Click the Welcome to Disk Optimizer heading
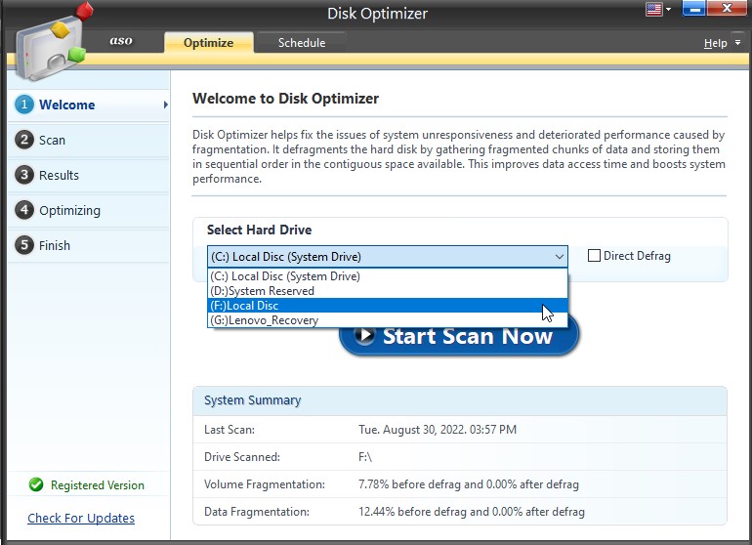The height and width of the screenshot is (545, 752). (285, 99)
